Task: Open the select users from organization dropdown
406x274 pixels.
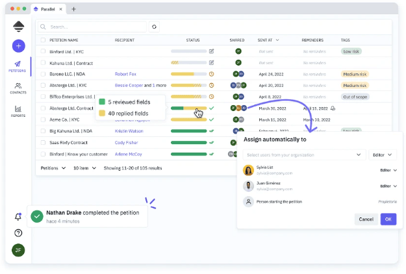Action: tap(304, 155)
